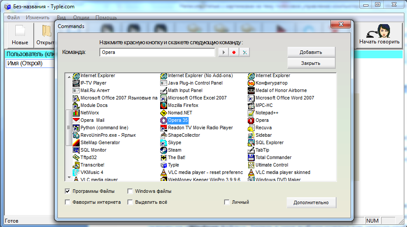The height and width of the screenshot is (227, 407).
Task: Toggle the Личный checkbox
Action: point(227,202)
